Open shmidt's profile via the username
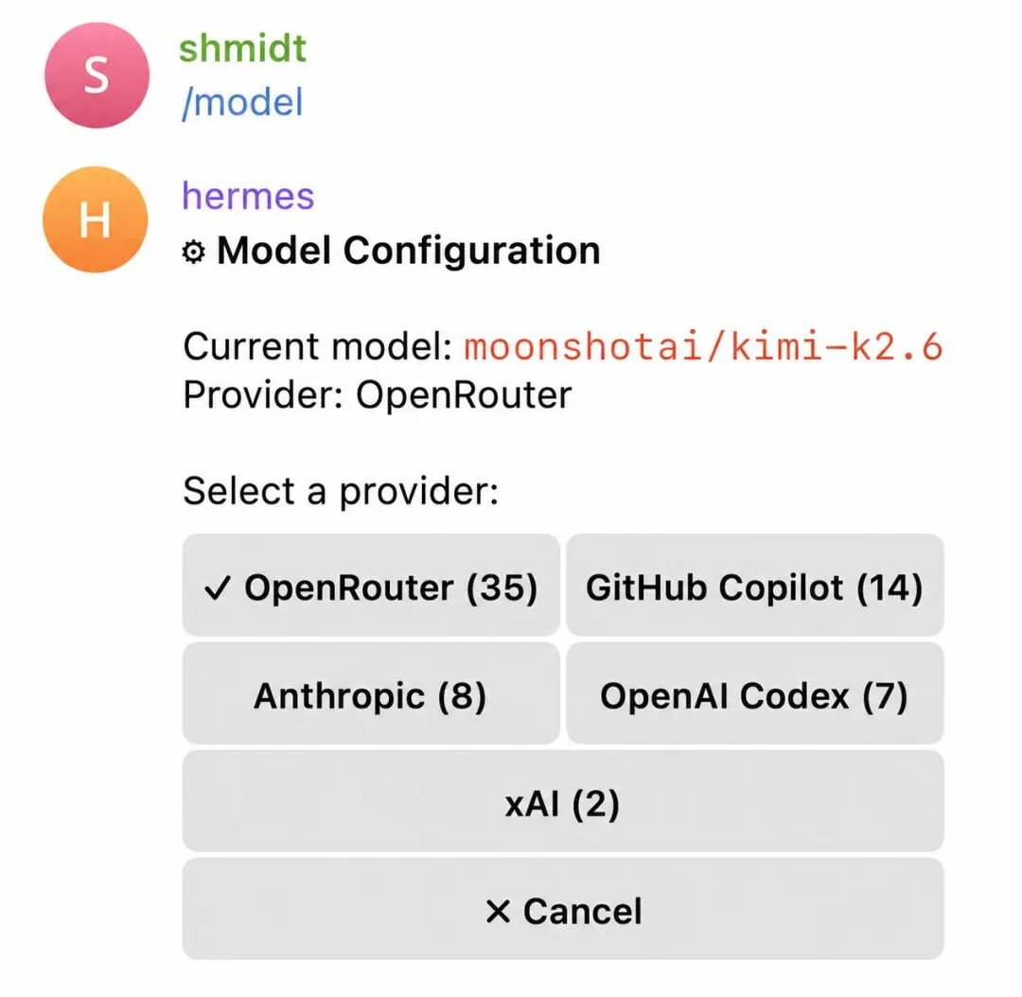1022x997 pixels. 242,48
